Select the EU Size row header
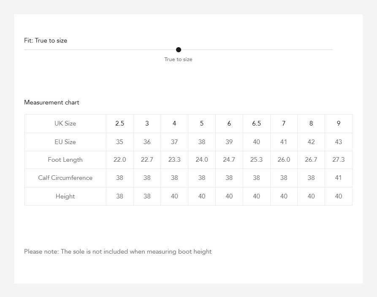 [x=65, y=142]
